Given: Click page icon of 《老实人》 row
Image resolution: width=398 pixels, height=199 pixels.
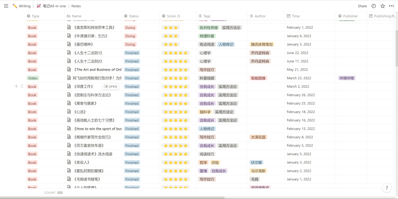Looking at the screenshot, I should 69,162.
